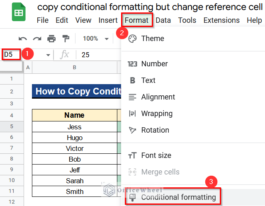Open the Format menu
This screenshot has height=206, width=265.
[136, 20]
